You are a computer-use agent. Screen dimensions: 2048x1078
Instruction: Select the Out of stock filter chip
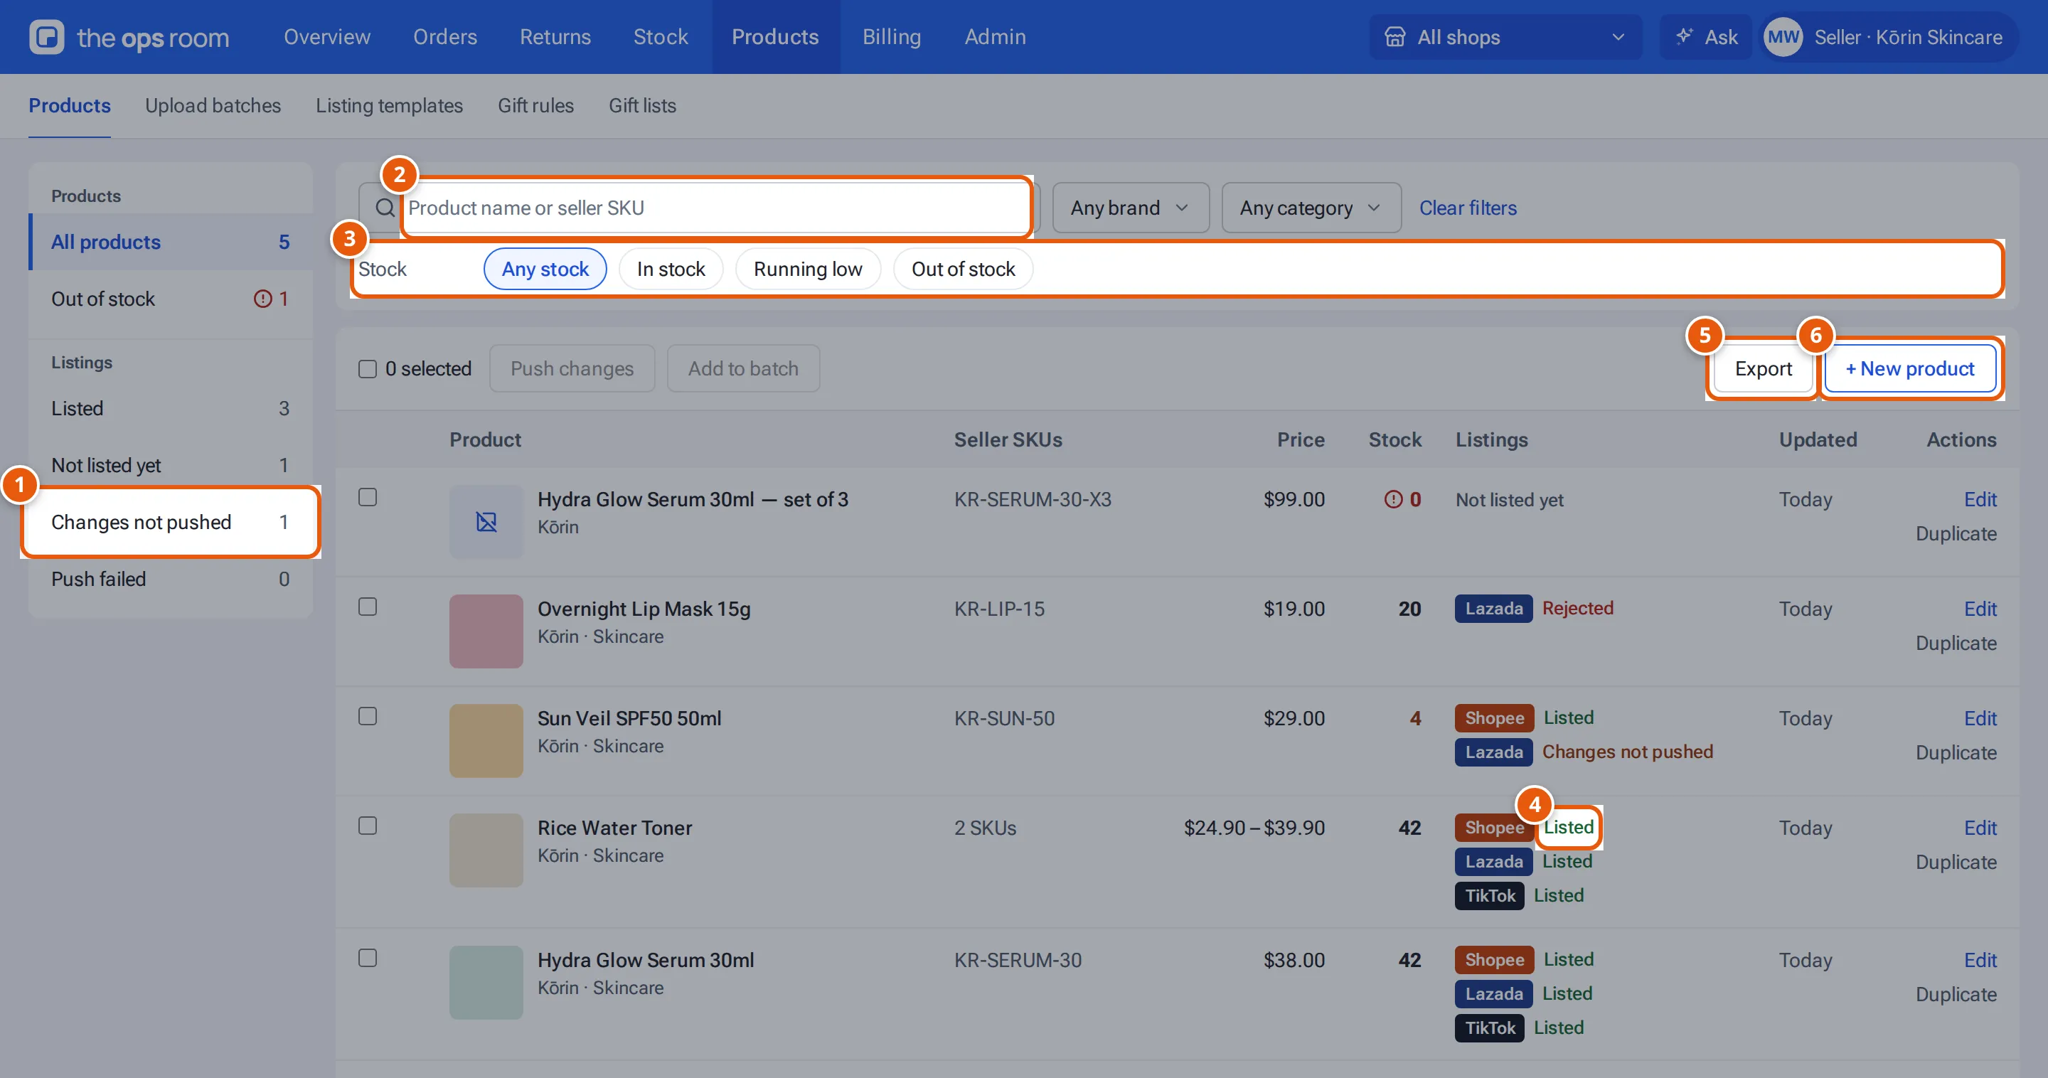click(x=963, y=269)
